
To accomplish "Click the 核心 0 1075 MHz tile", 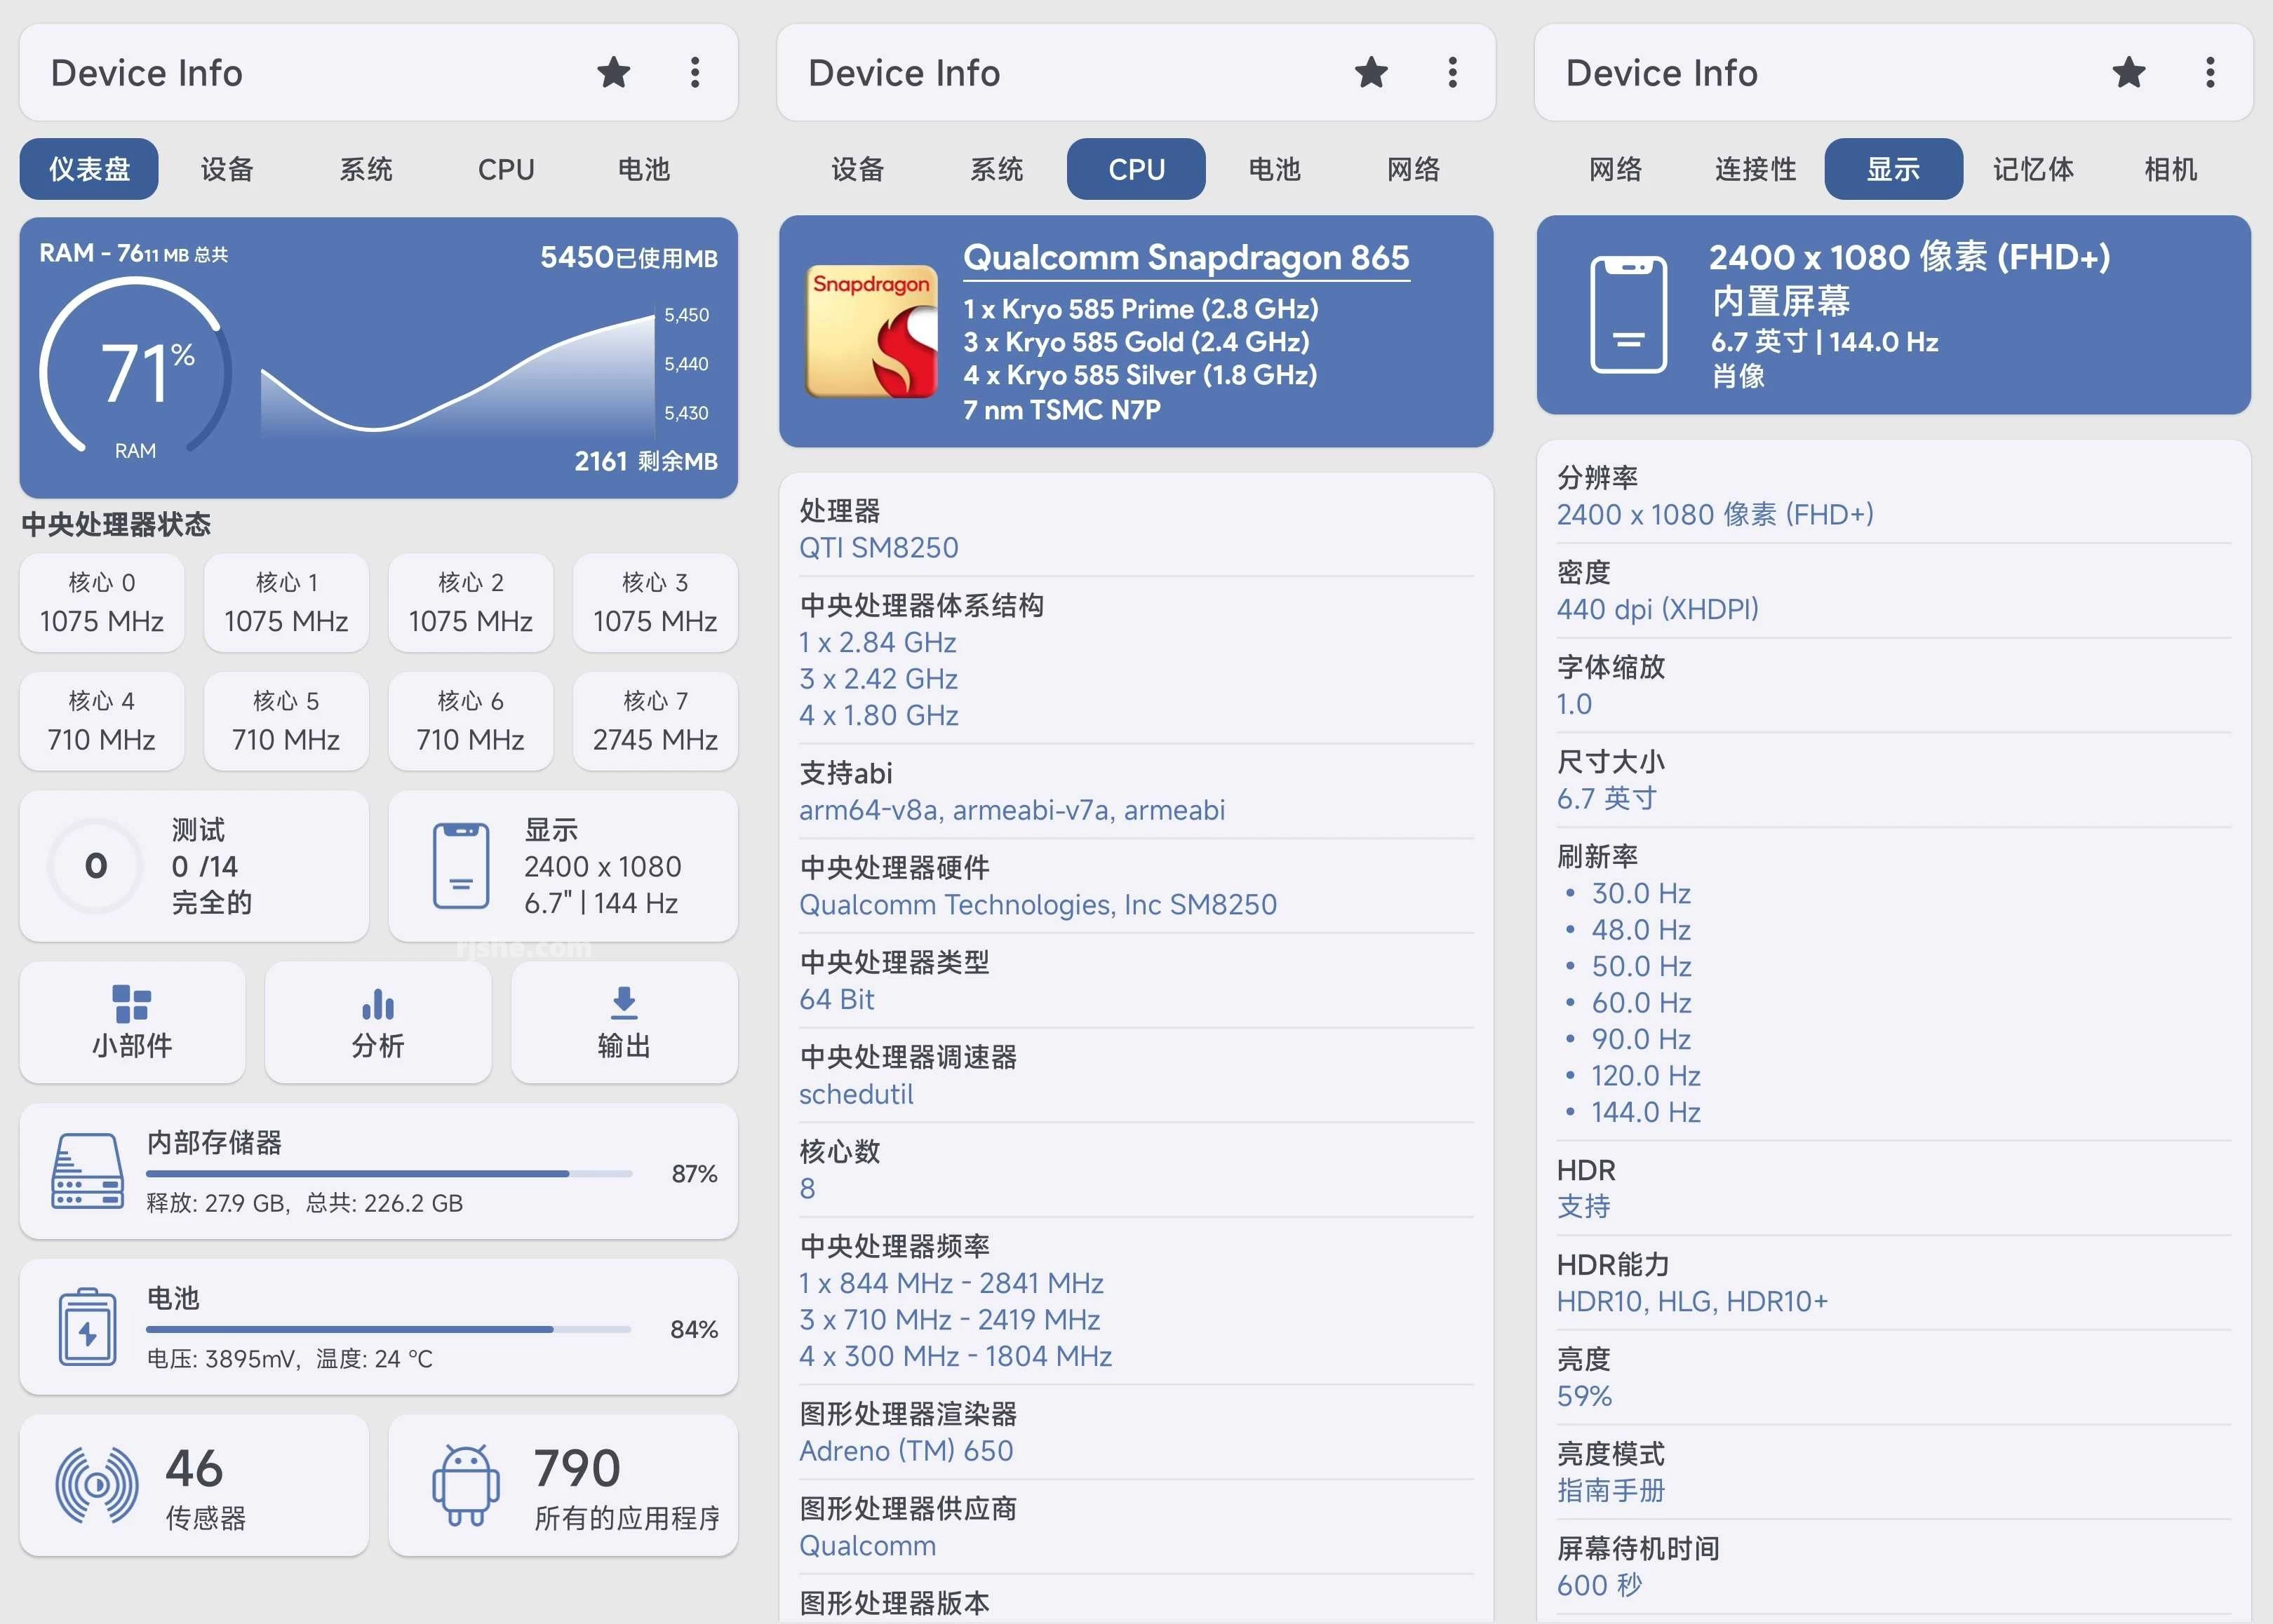I will tap(102, 602).
